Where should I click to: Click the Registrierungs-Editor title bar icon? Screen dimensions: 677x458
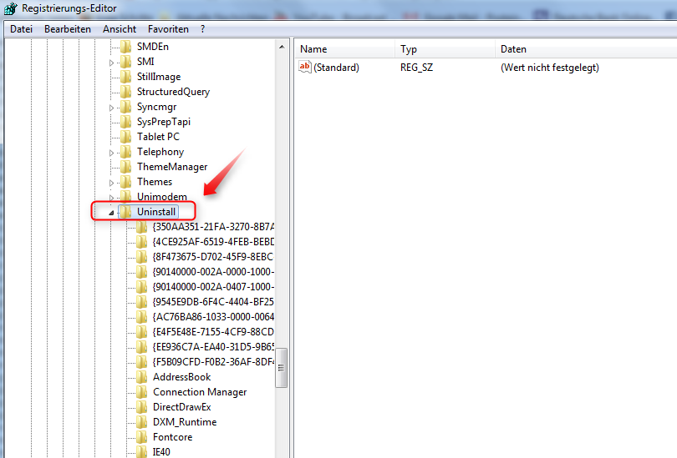click(x=10, y=8)
